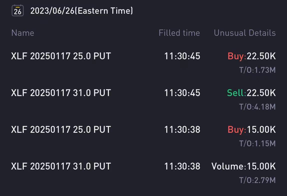Click the Buy:15.00K unusual detail

pyautogui.click(x=252, y=129)
